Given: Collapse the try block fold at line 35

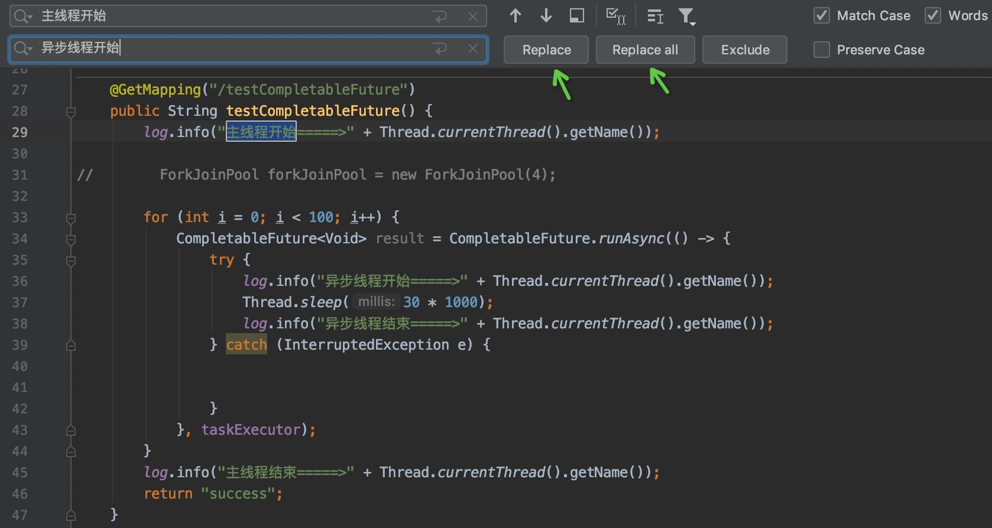Looking at the screenshot, I should point(71,261).
